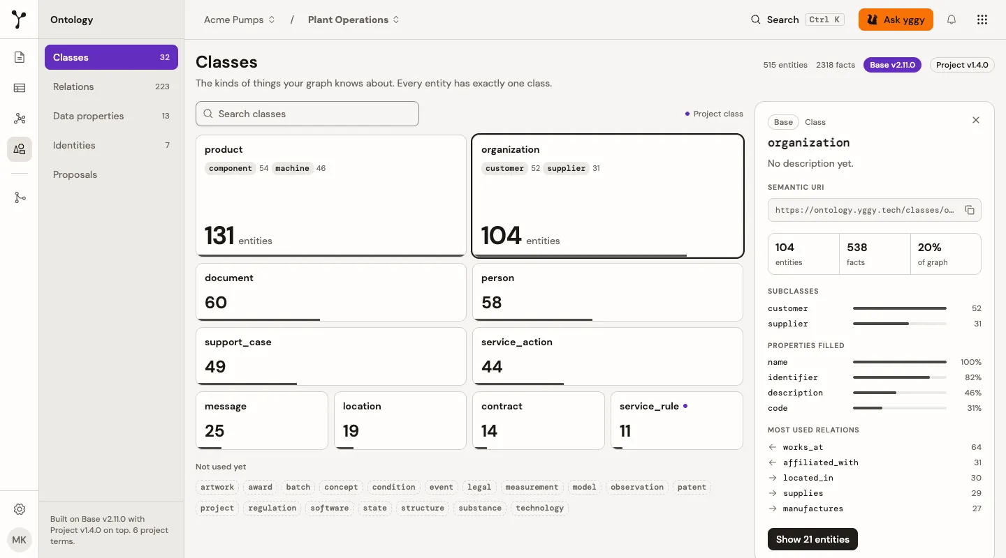Viewport: 1006px width, 558px height.
Task: Click Show 21 entities button
Action: pos(812,539)
